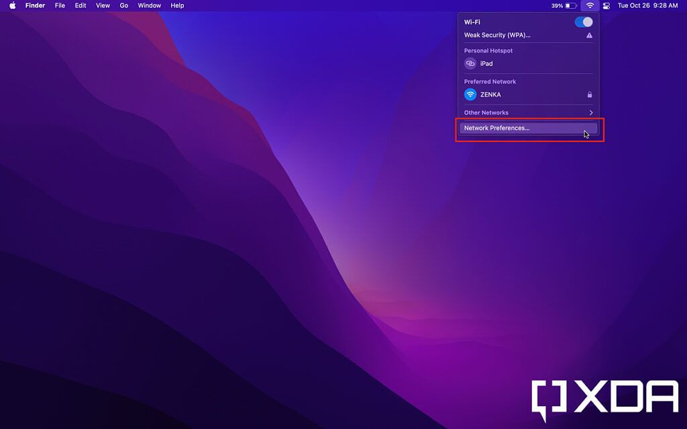Open Control Center from the menu bar
Screen dimensions: 687x429
tap(606, 5)
